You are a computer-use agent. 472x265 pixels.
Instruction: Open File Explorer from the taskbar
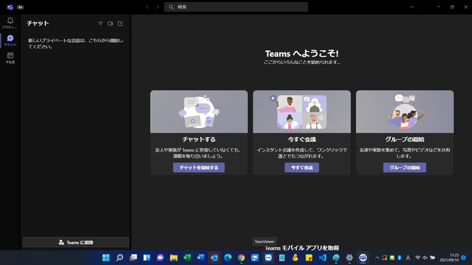(174, 257)
